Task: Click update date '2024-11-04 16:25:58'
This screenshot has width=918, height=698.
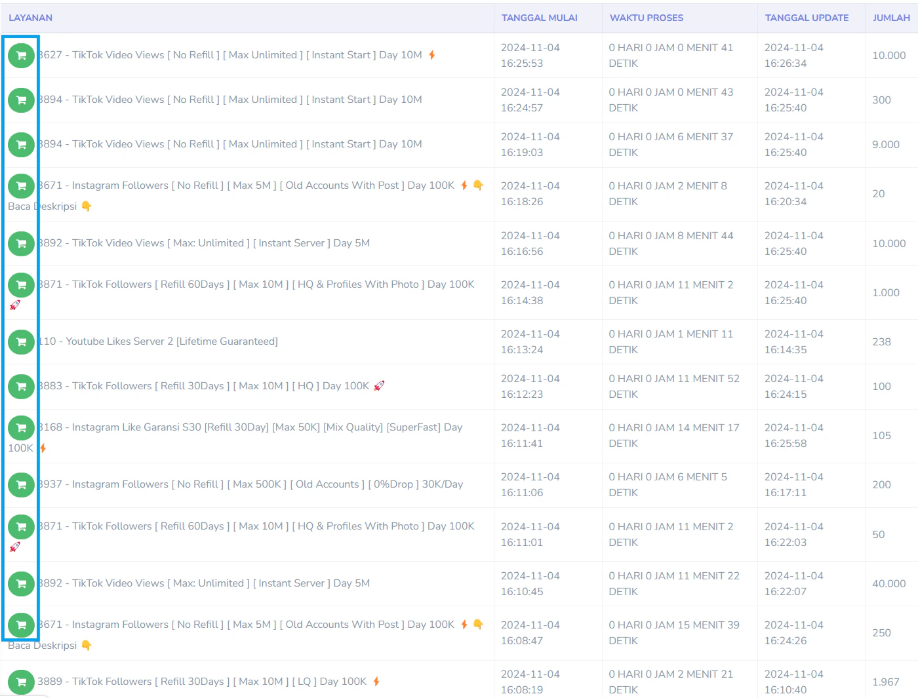Action: (x=793, y=436)
